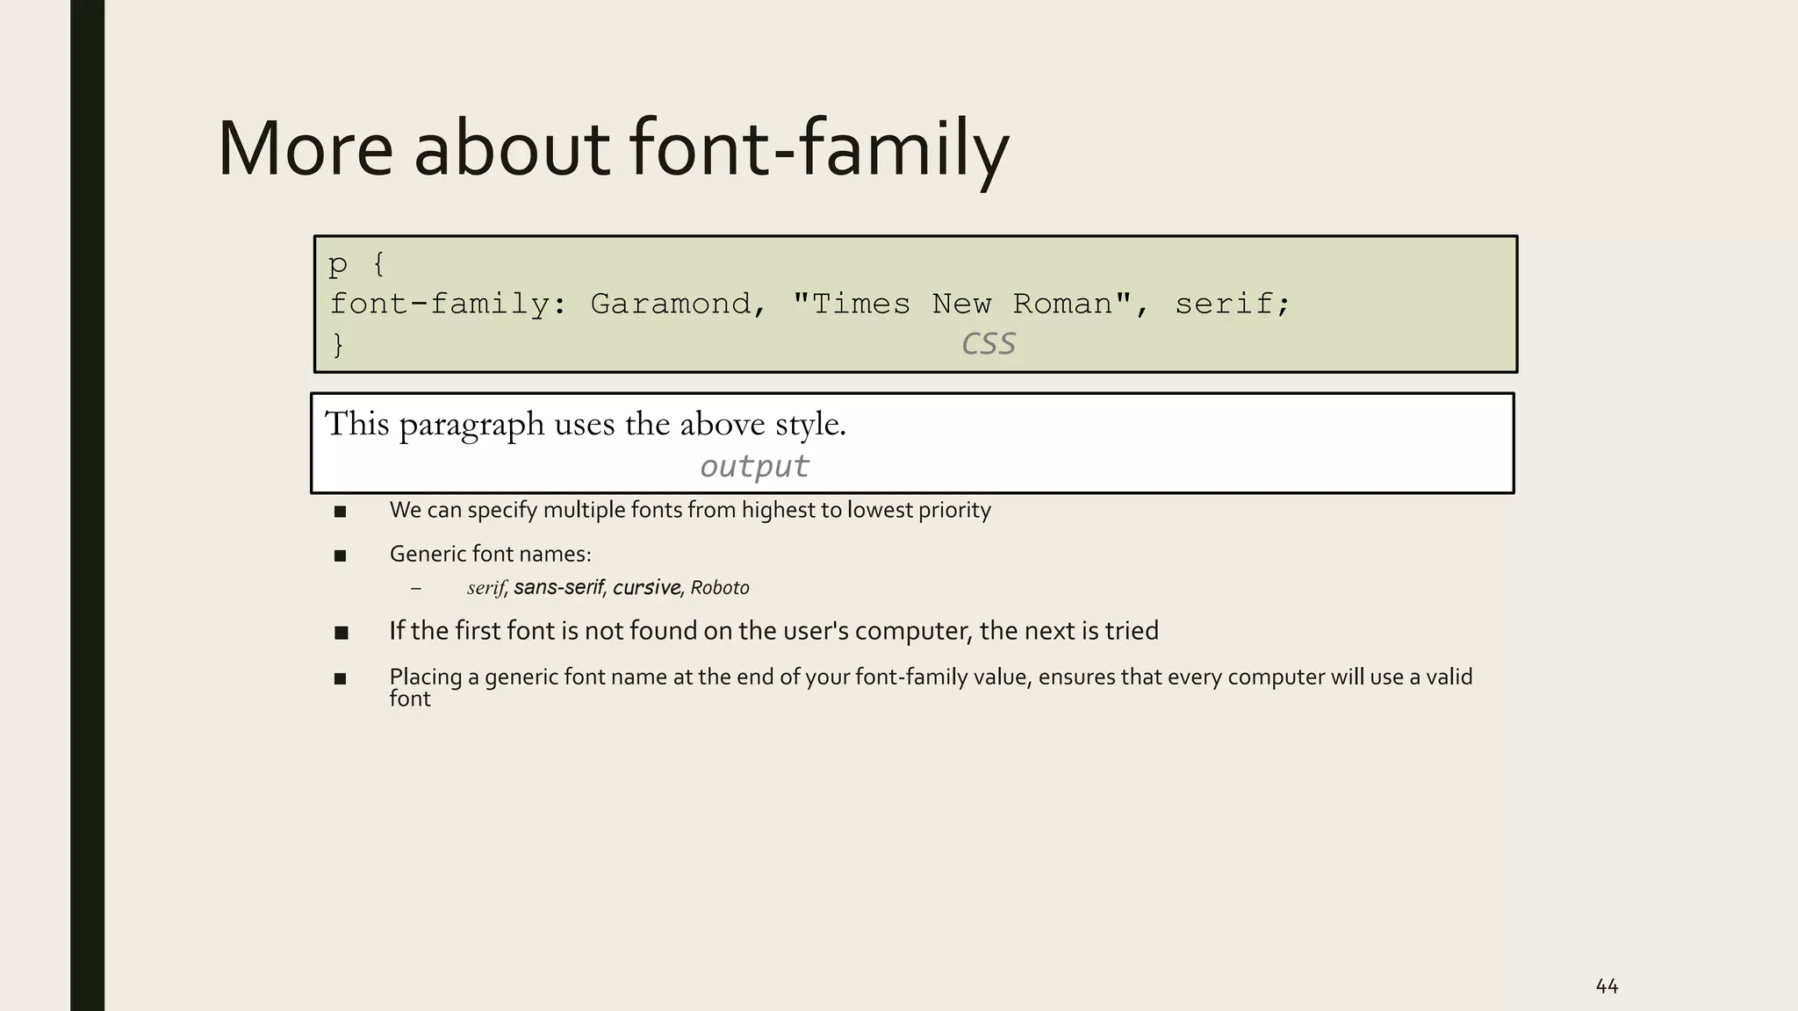The image size is (1798, 1011).
Task: Click the dark vertical bar on left
Action: click(87, 505)
